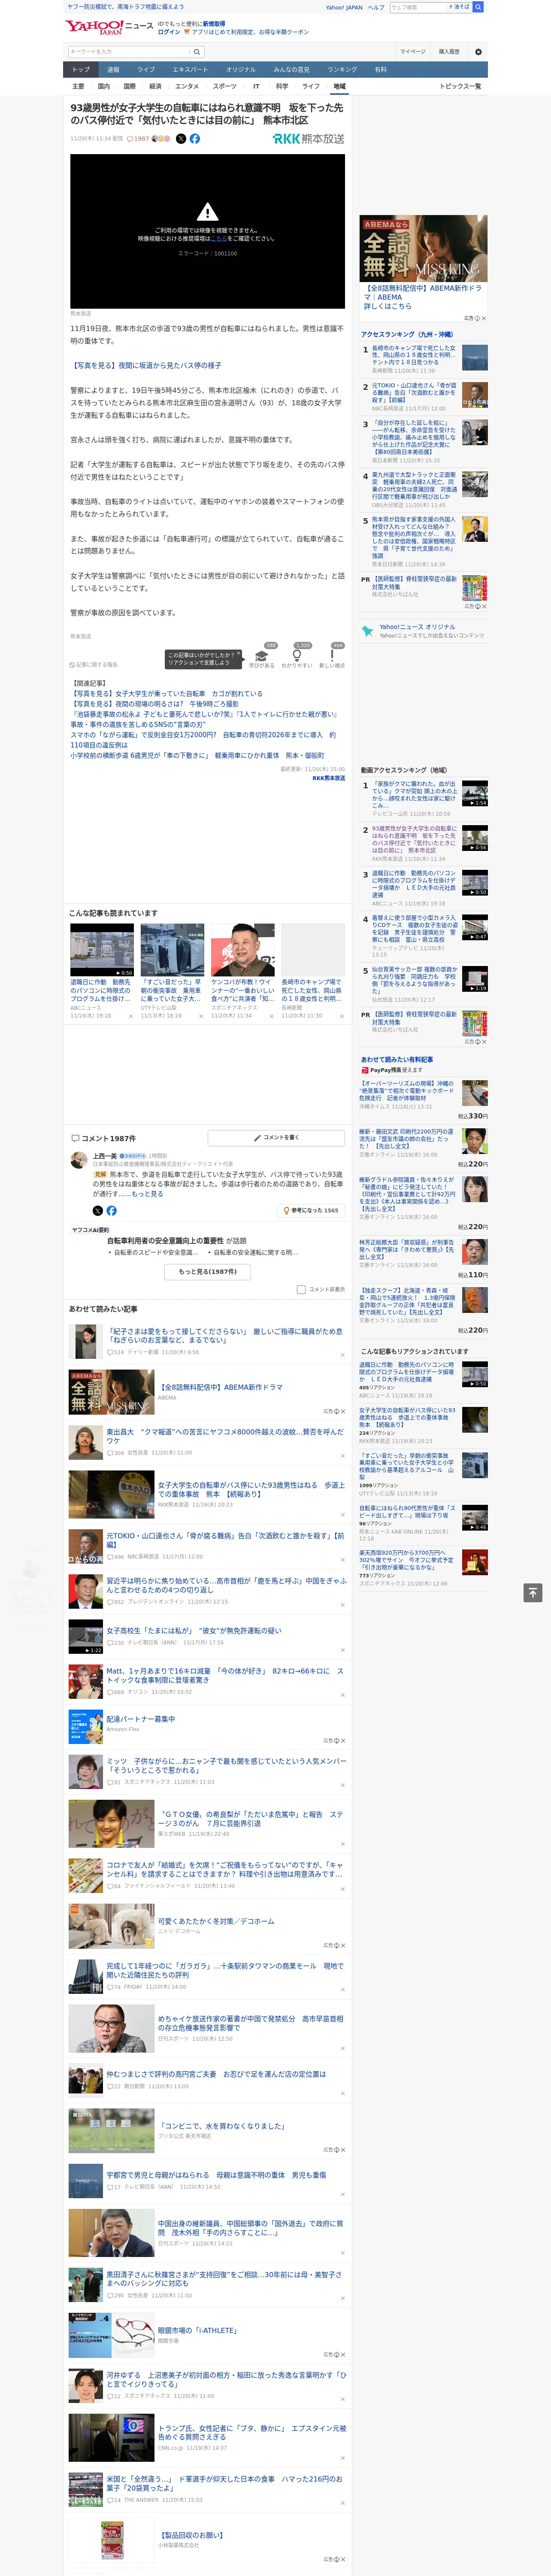This screenshot has height=2576, width=551.
Task: Click the blue web search magnifier button
Action: click(478, 7)
